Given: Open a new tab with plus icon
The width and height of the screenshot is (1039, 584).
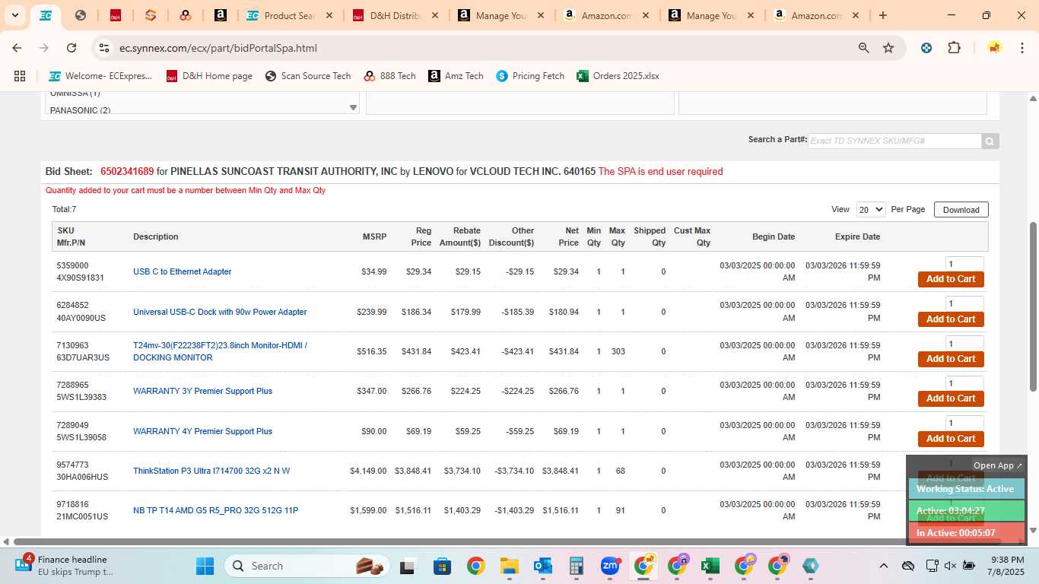Looking at the screenshot, I should tap(883, 15).
